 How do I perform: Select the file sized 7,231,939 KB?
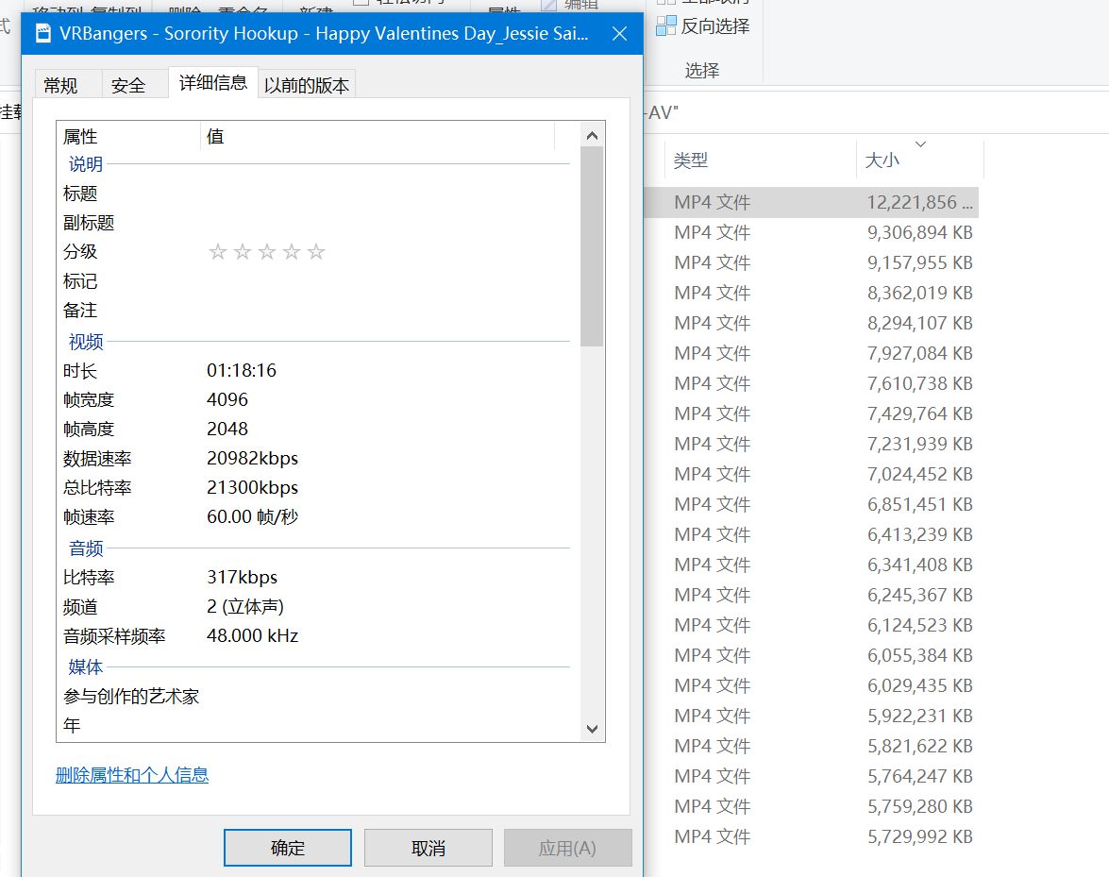[x=812, y=444]
